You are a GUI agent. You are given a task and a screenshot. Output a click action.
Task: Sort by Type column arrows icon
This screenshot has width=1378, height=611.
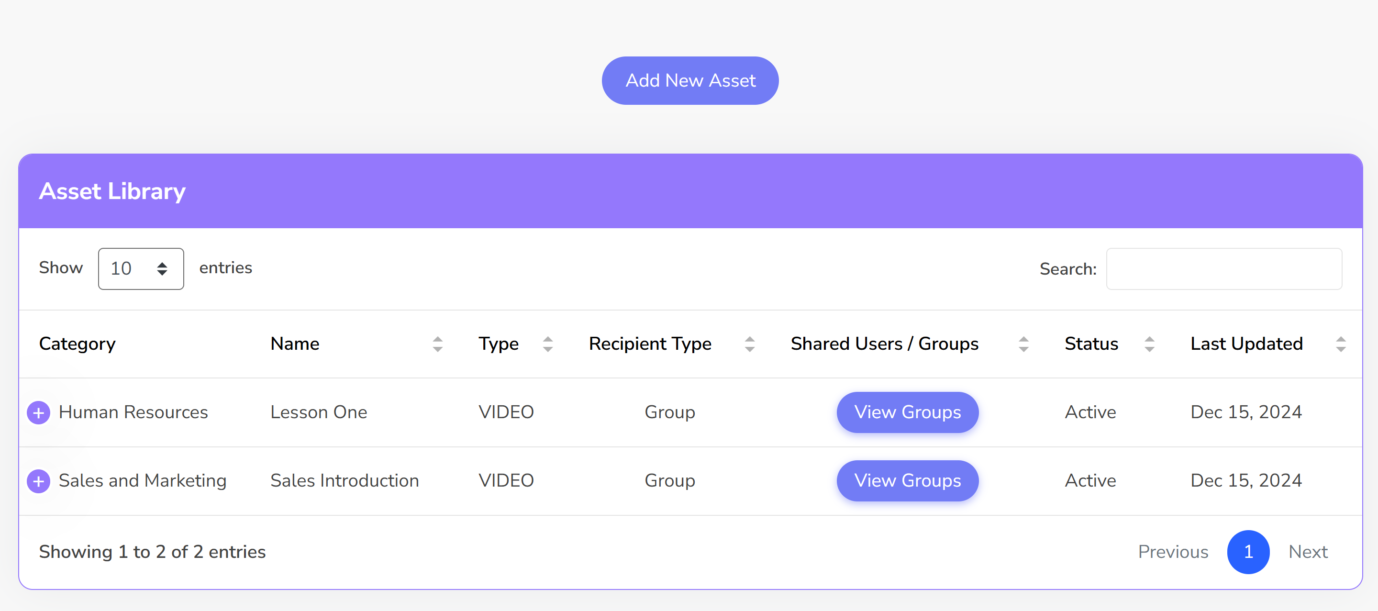pos(547,344)
